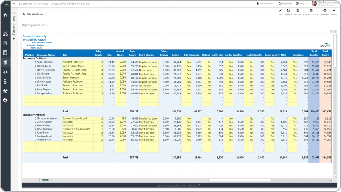Click the calculator icon in the sidebar
The width and height of the screenshot is (341, 192).
(x=5, y=62)
